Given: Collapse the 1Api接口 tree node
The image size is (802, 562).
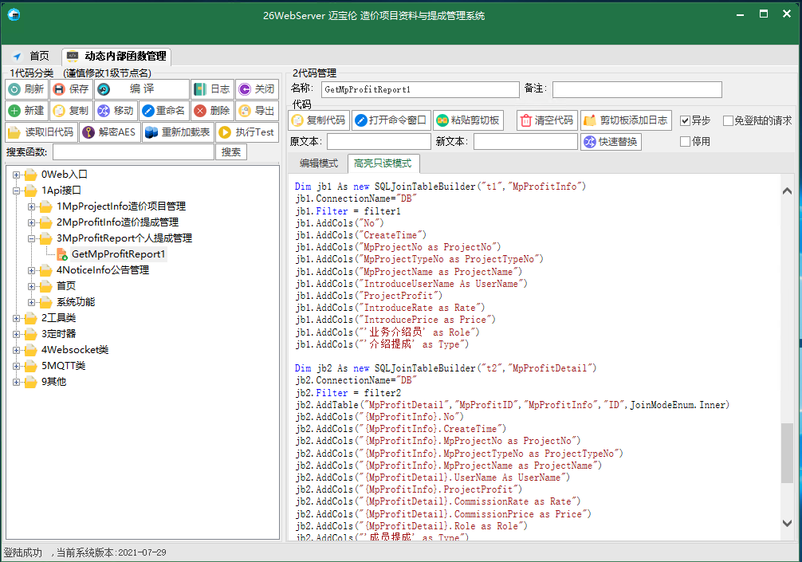Looking at the screenshot, I should coord(17,191).
